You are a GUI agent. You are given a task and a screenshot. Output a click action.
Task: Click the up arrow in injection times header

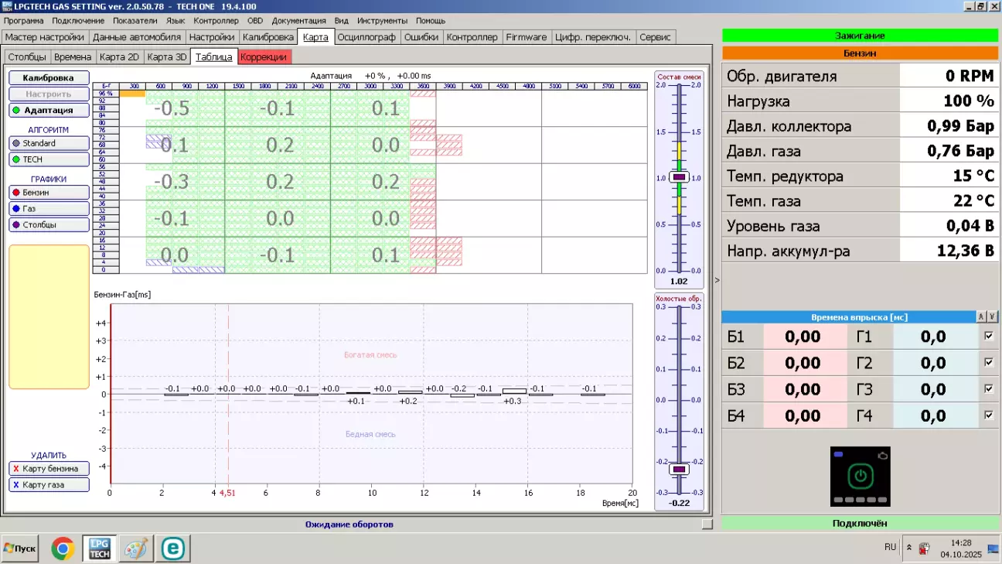click(981, 317)
